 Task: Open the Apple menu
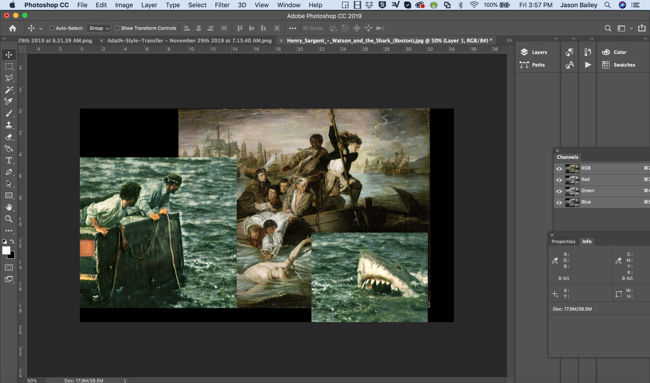coord(12,5)
